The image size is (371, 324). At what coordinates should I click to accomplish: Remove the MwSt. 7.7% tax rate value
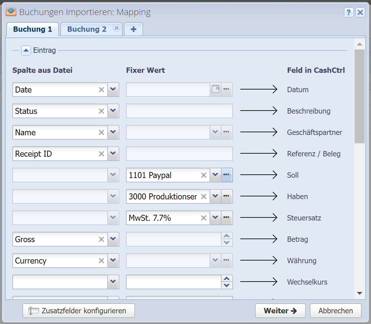pos(204,218)
